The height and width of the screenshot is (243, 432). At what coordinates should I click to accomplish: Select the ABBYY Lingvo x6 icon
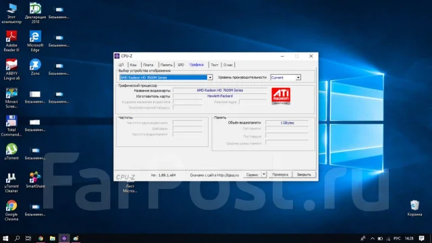coord(11,70)
